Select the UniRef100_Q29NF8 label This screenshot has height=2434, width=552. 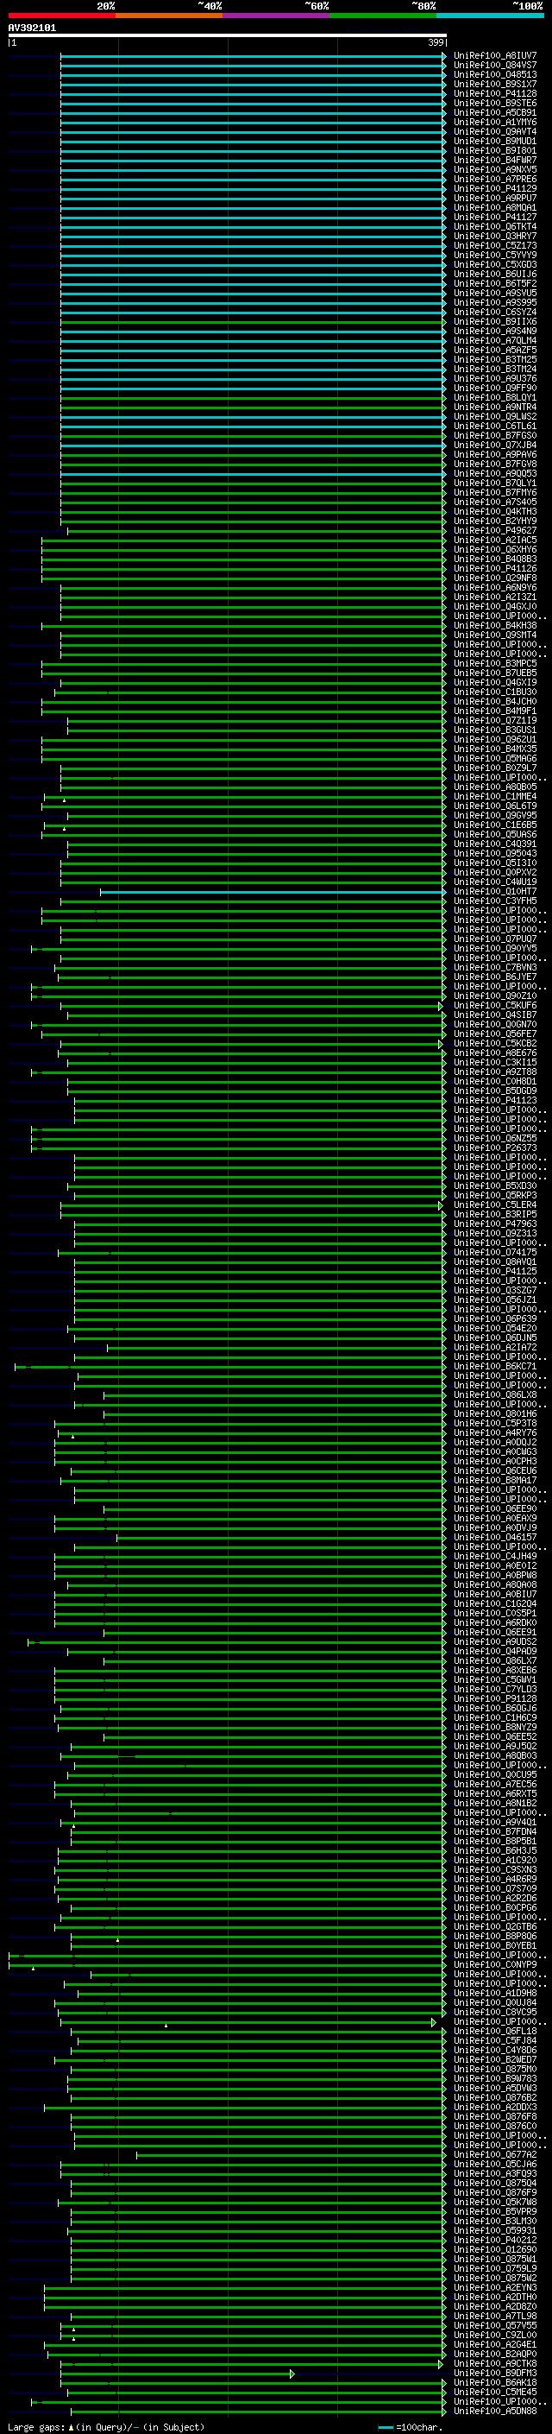pos(495,578)
